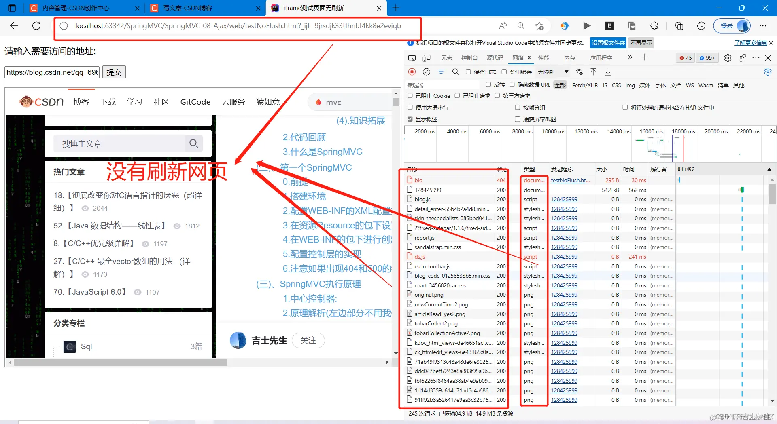Toggle device emulation icon in DevTools
Viewport: 777px width, 424px height.
coord(427,58)
